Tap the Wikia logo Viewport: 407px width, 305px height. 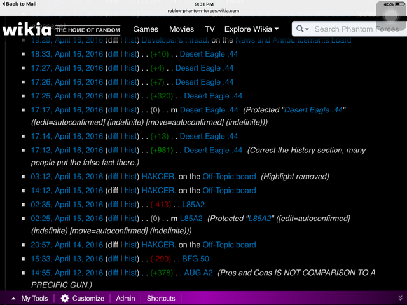[x=27, y=29]
